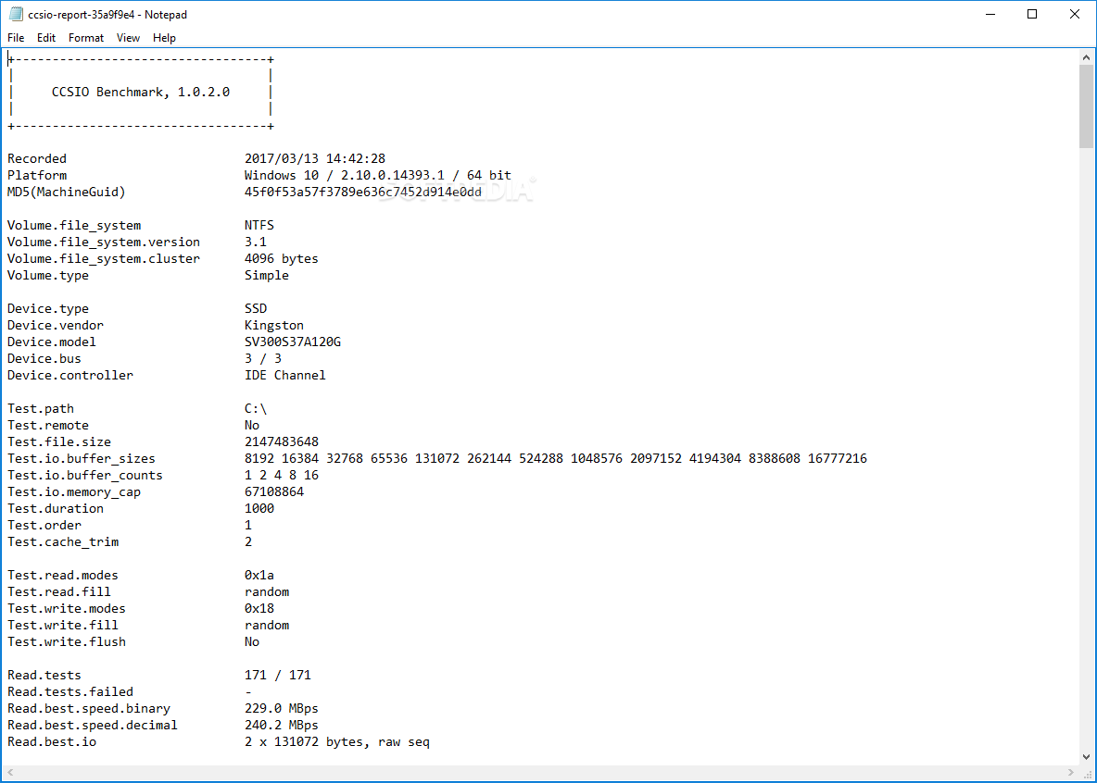This screenshot has height=783, width=1097.
Task: Click the memory cap value '67108864'
Action: tap(274, 492)
